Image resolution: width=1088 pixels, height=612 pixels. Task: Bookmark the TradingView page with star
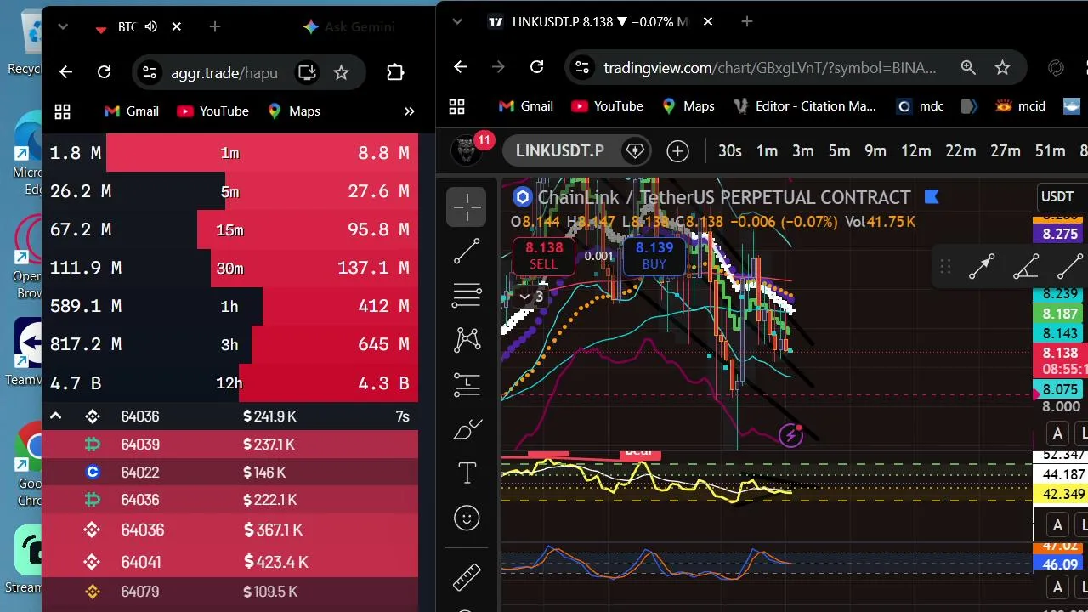[x=1002, y=67]
